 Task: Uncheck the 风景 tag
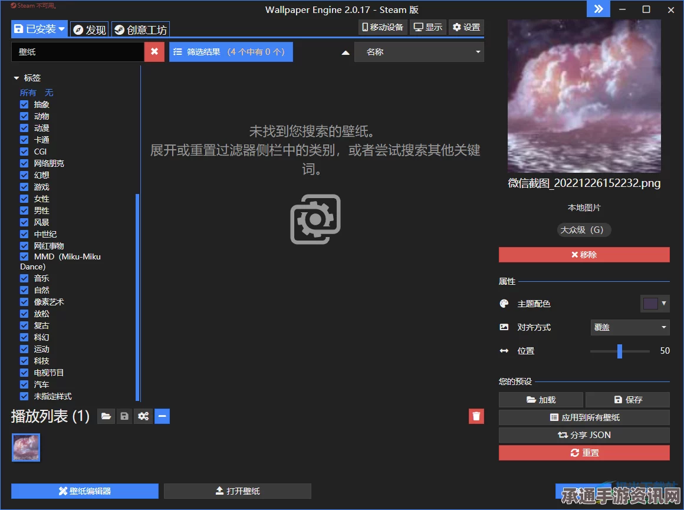24,222
